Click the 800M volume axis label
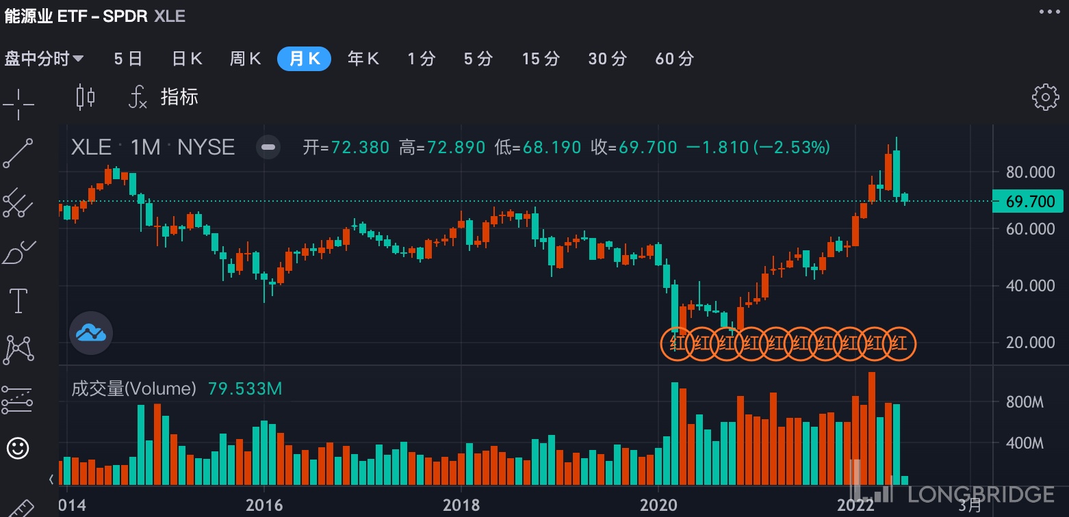Image resolution: width=1069 pixels, height=517 pixels. (x=1025, y=402)
